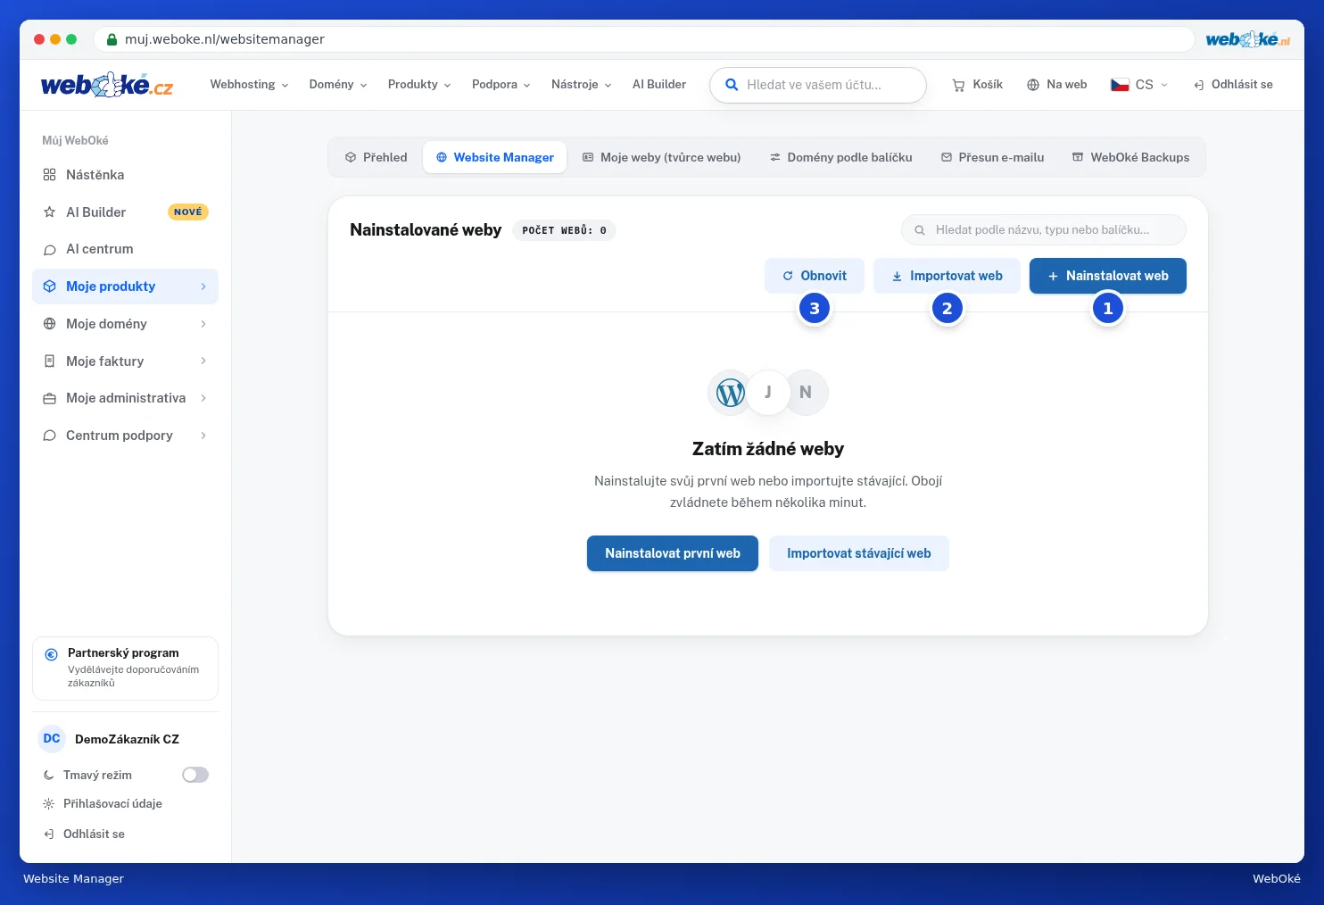Click the WordPress logo in empty state
Screen dimensions: 1324x905
point(731,393)
